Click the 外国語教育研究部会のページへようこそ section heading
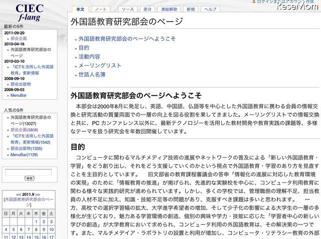The image size is (321, 239). (x=136, y=96)
